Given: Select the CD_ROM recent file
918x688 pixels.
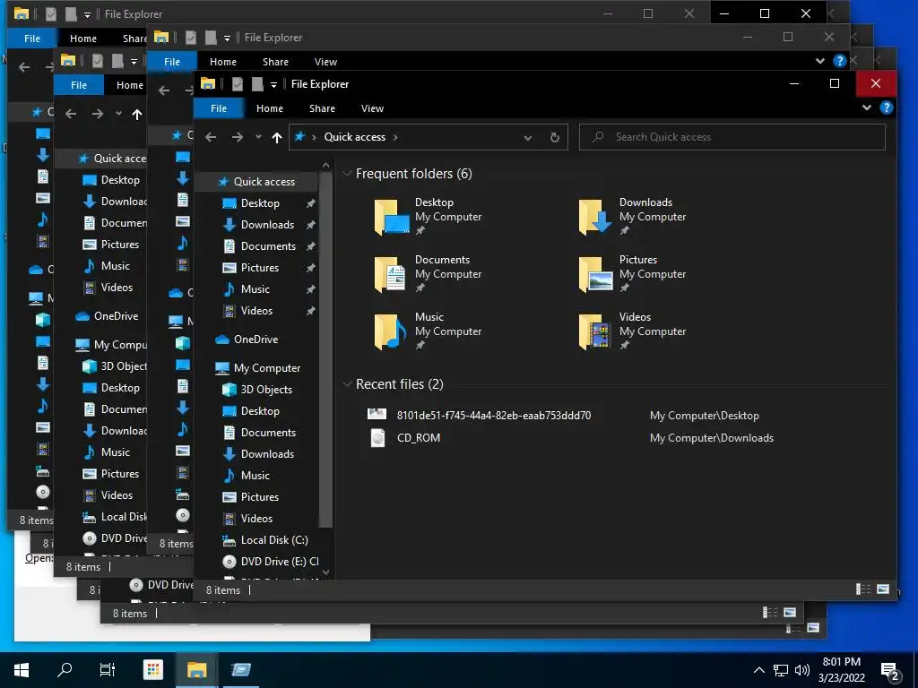Looking at the screenshot, I should (x=419, y=437).
